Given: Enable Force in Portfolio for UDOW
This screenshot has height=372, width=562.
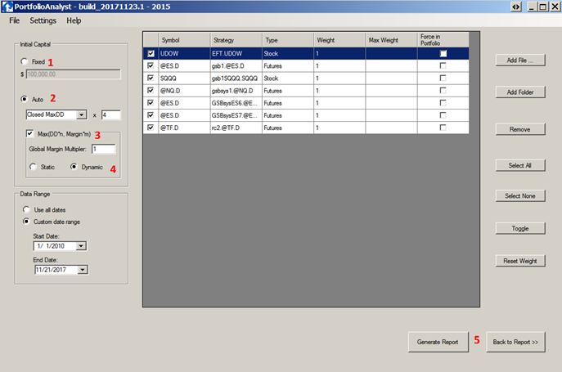Looking at the screenshot, I should [x=443, y=53].
